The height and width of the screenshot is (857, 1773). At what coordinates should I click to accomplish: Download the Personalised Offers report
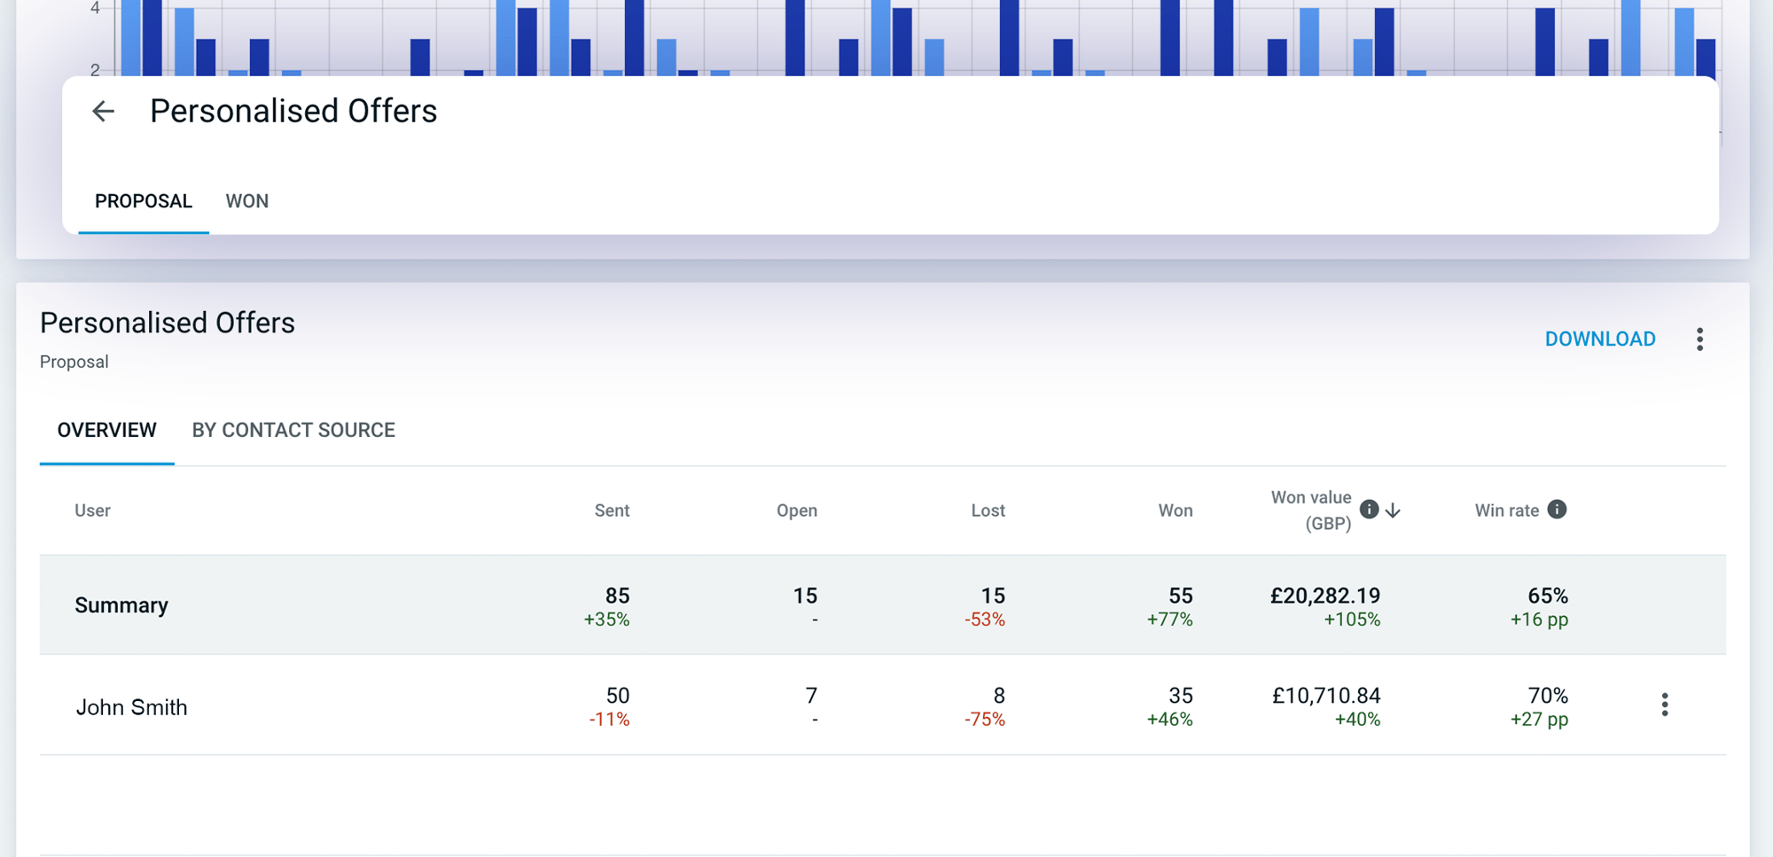coord(1599,339)
